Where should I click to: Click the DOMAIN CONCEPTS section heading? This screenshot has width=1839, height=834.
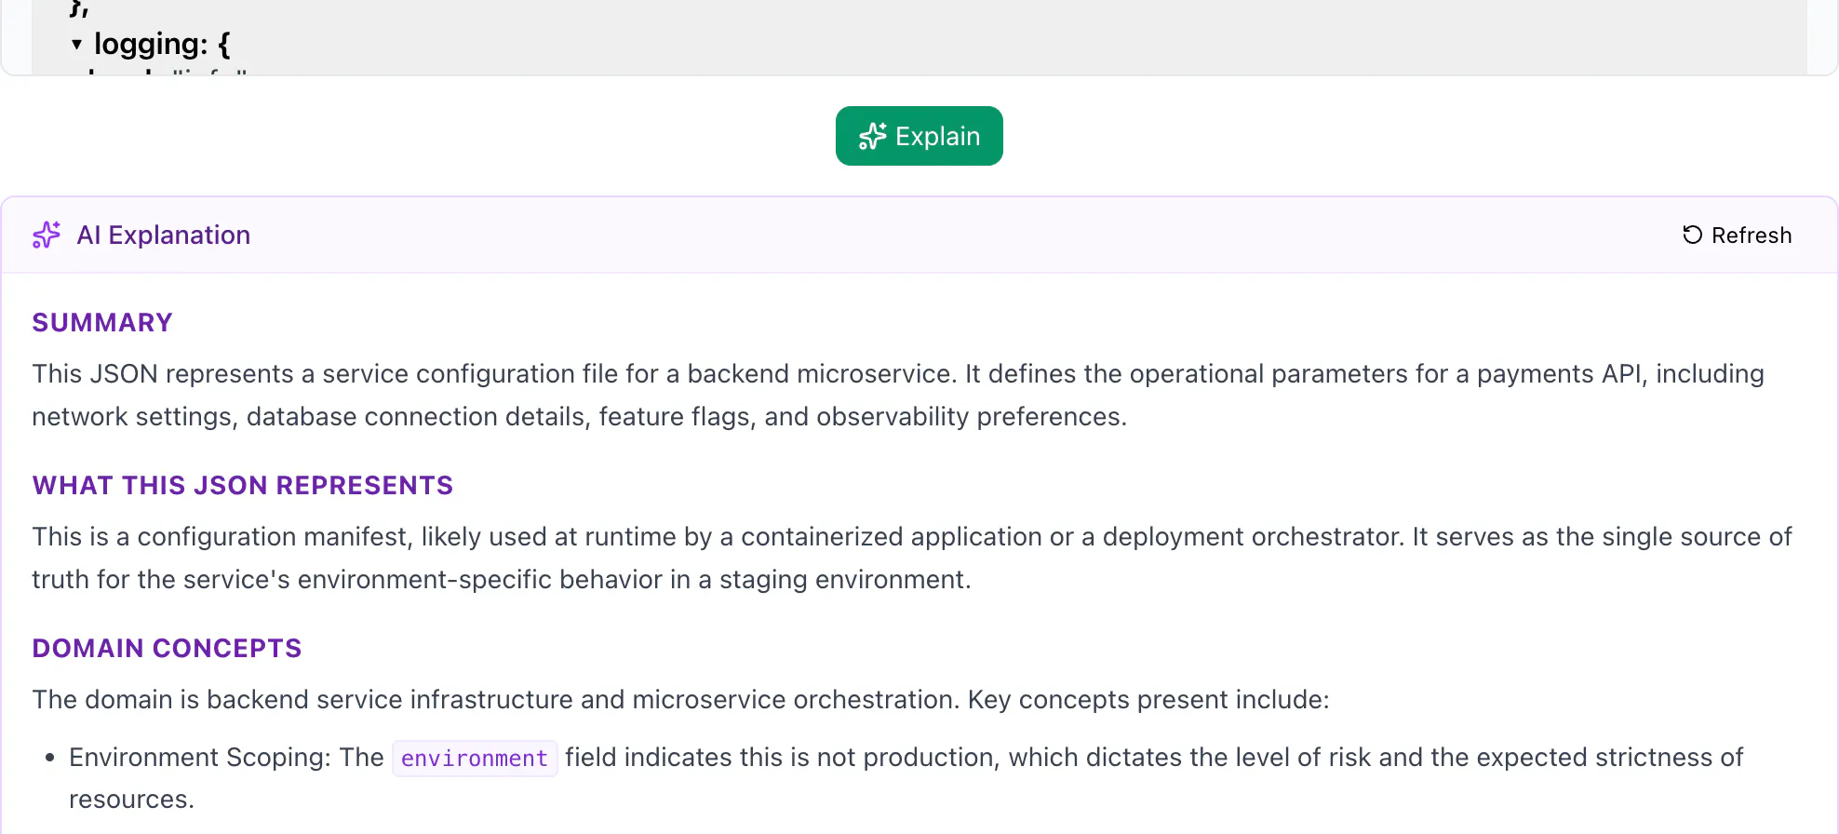click(167, 648)
